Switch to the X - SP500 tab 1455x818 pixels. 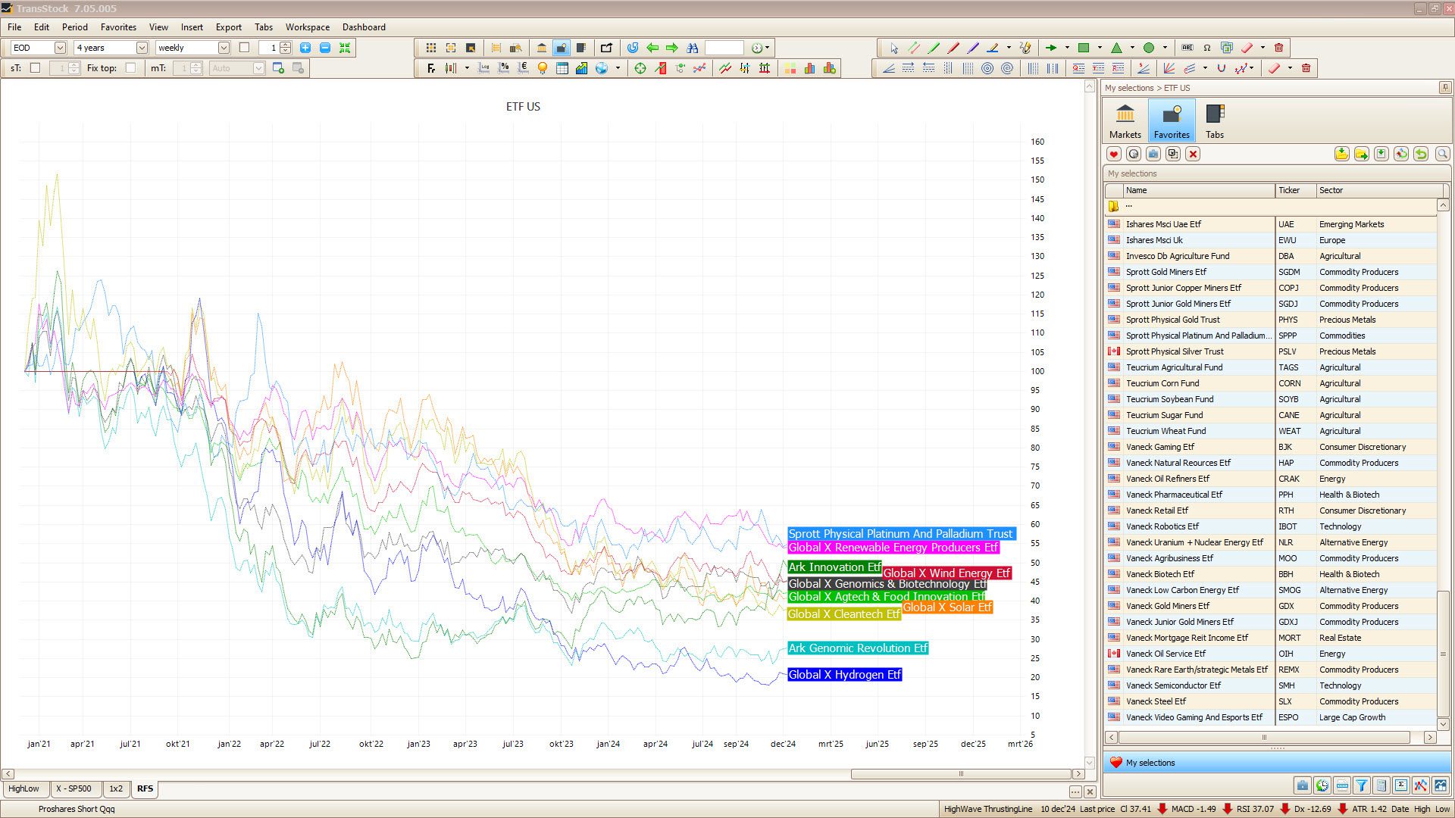pos(74,788)
